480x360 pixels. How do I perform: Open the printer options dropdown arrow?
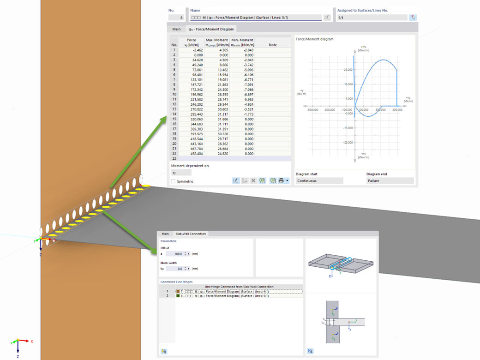pos(288,180)
